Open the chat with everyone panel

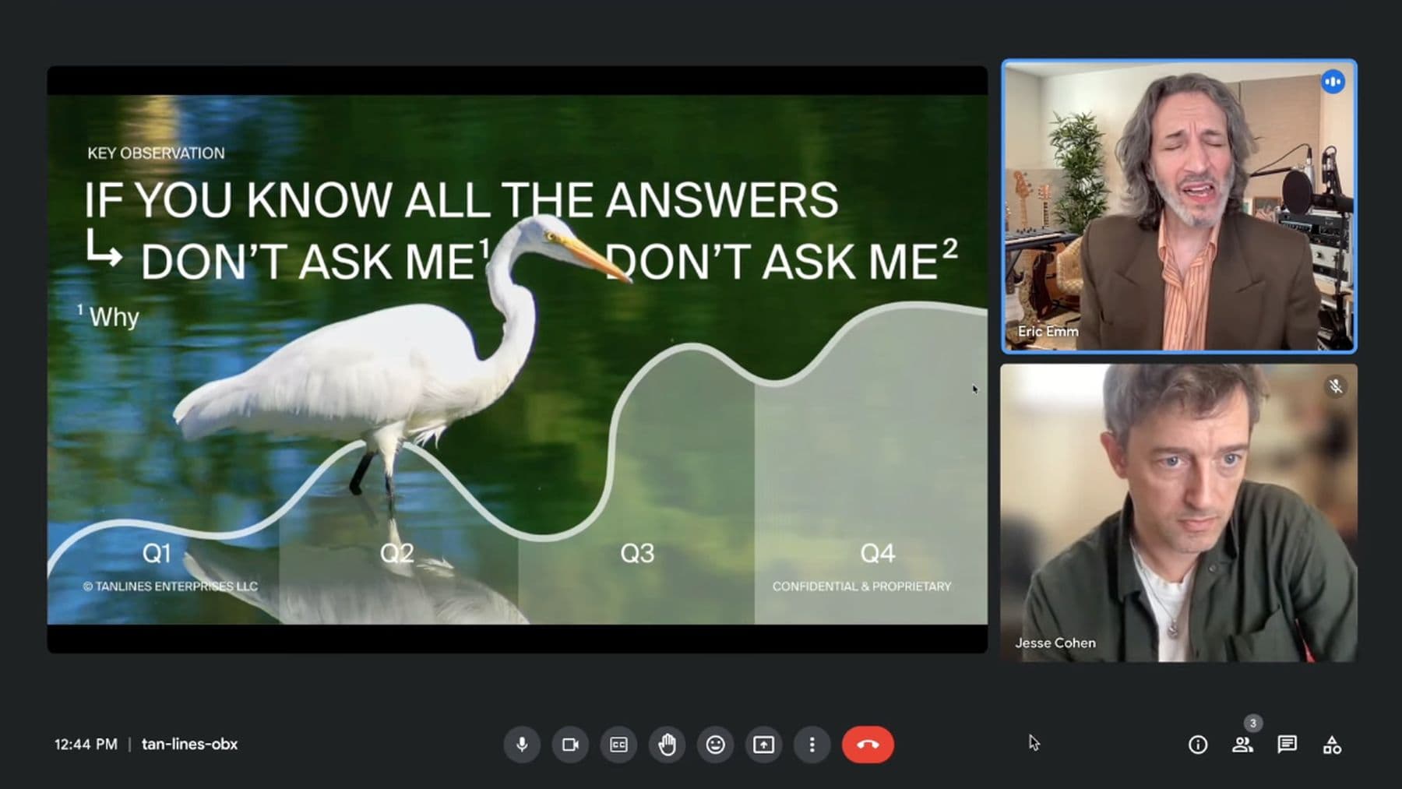pos(1287,745)
